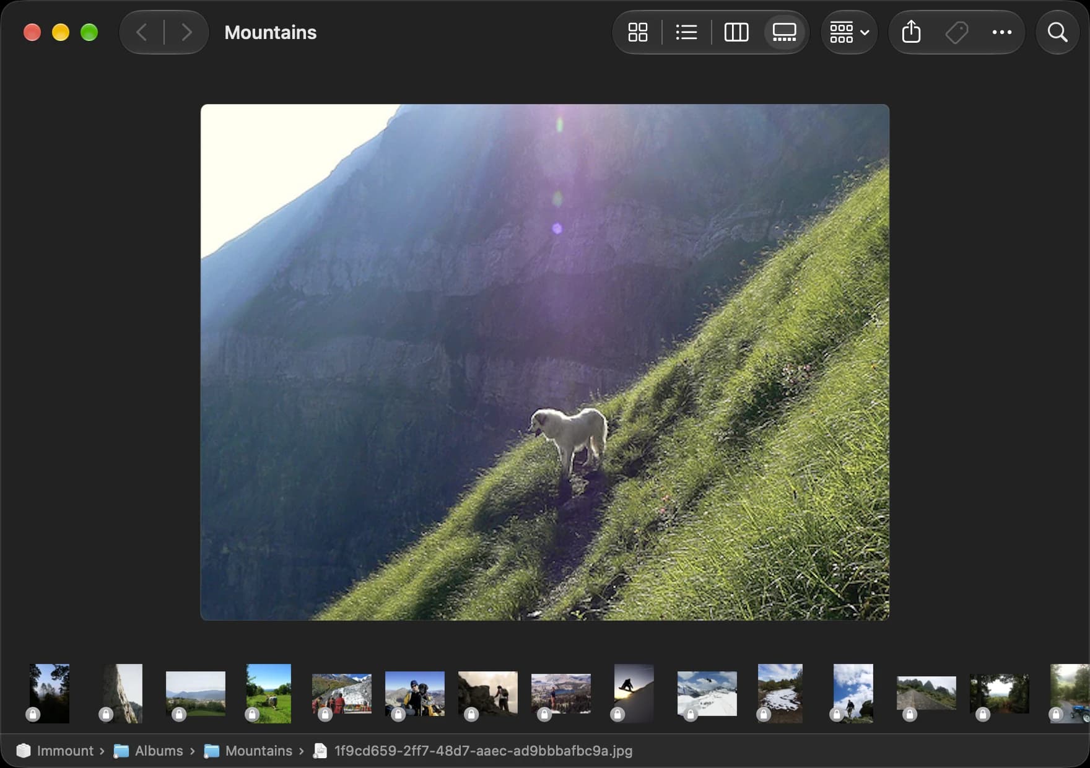This screenshot has width=1090, height=768.
Task: Close the Mountains Finder window
Action: pos(32,32)
